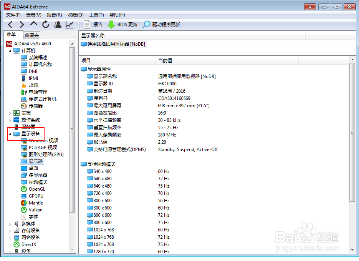Click the 显示器名称 column header

[192, 35]
